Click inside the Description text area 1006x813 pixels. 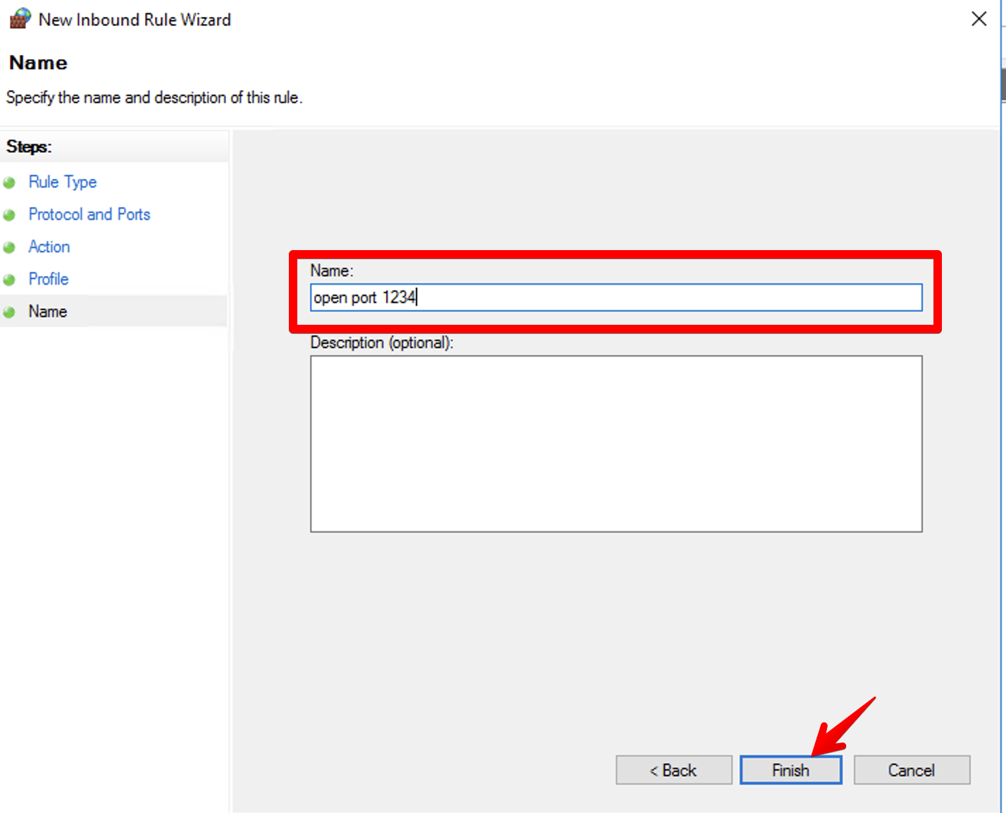tap(616, 443)
